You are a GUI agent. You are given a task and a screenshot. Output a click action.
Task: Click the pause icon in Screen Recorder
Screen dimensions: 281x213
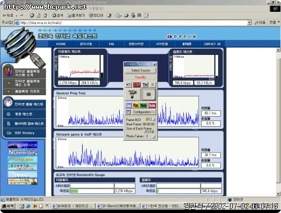pyautogui.click(x=152, y=85)
